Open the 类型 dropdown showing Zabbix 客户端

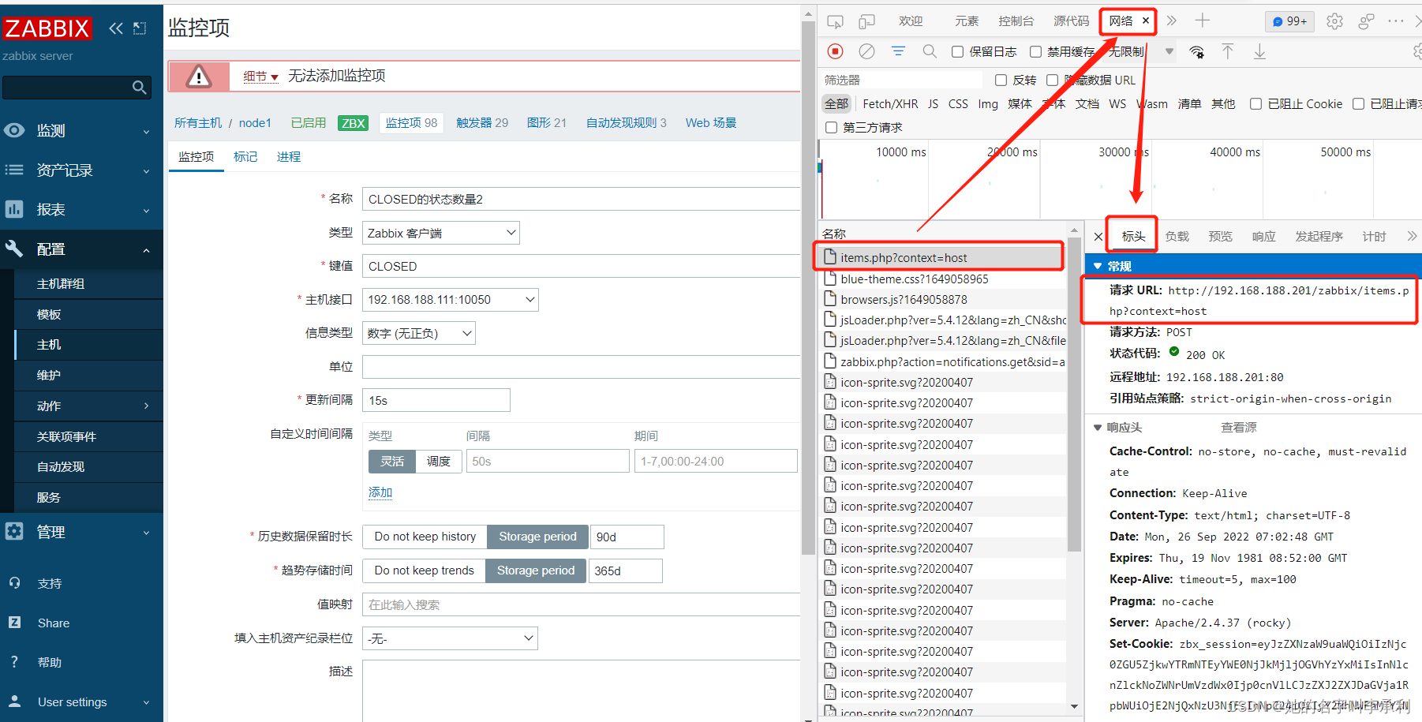point(440,232)
